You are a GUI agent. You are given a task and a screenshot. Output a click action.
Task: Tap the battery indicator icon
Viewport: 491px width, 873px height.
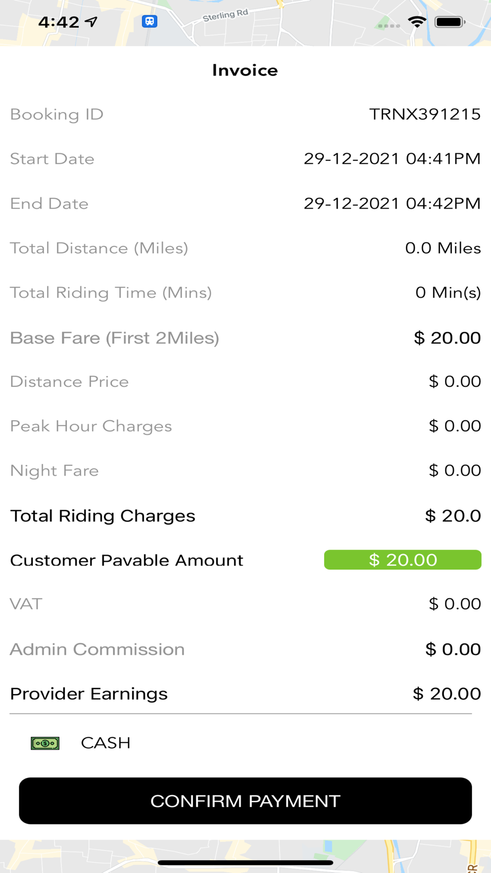(x=449, y=22)
